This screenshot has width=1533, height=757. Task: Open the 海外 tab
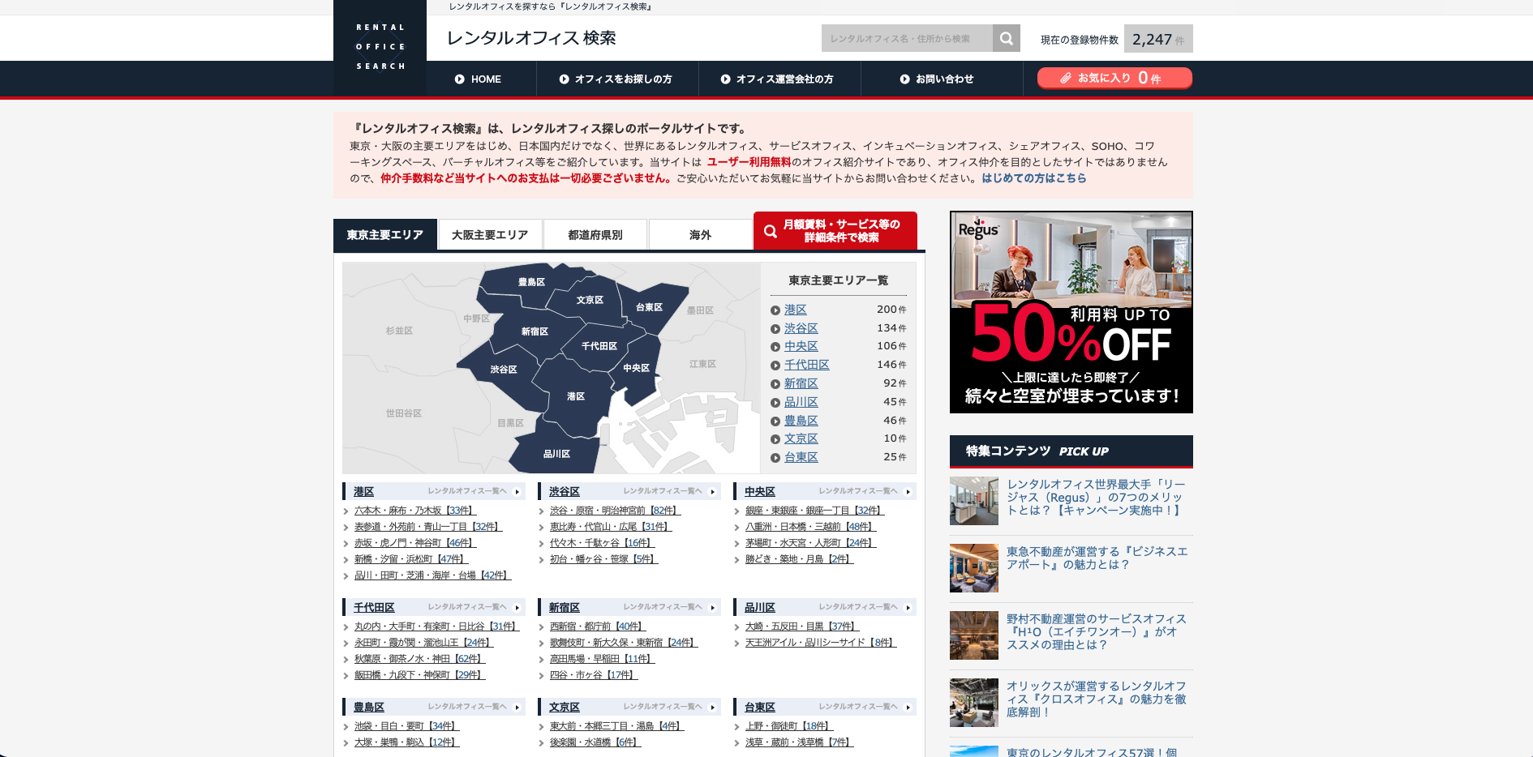coord(700,235)
